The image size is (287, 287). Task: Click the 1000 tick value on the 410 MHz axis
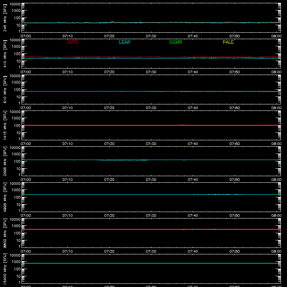tap(16, 46)
